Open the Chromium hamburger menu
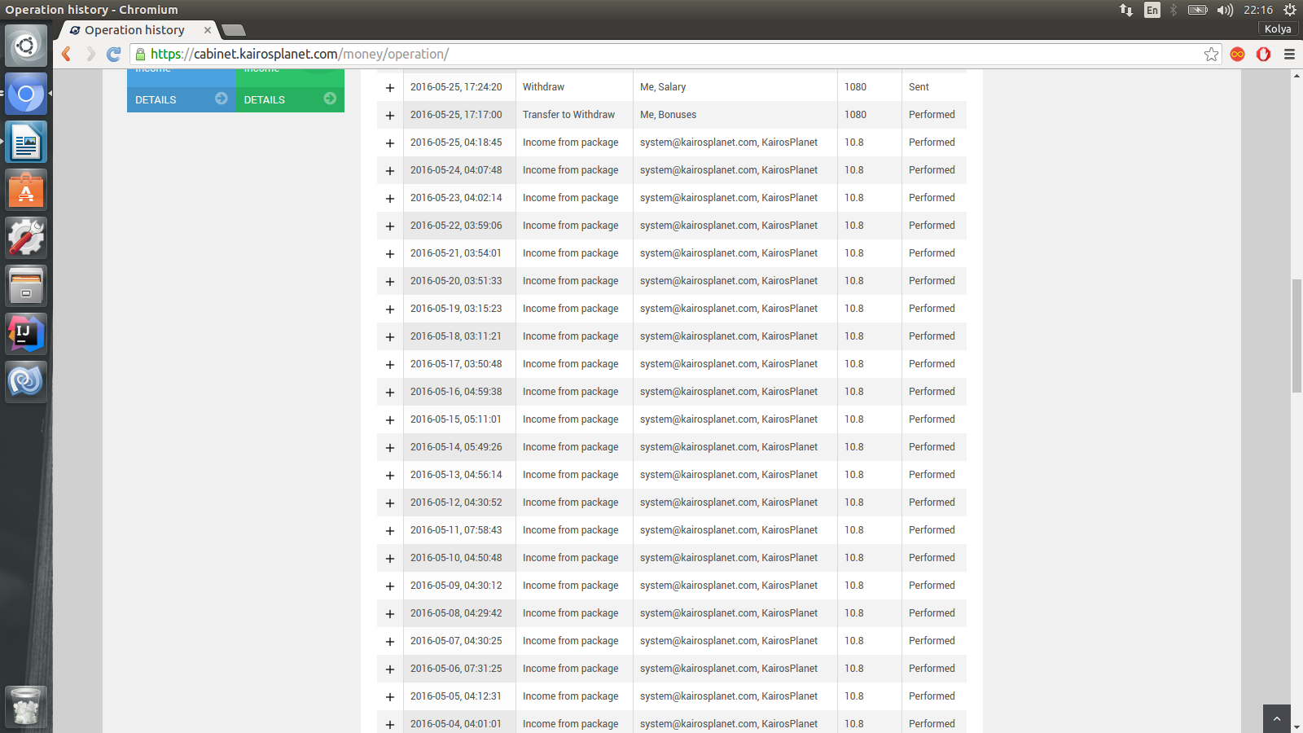 (1289, 55)
